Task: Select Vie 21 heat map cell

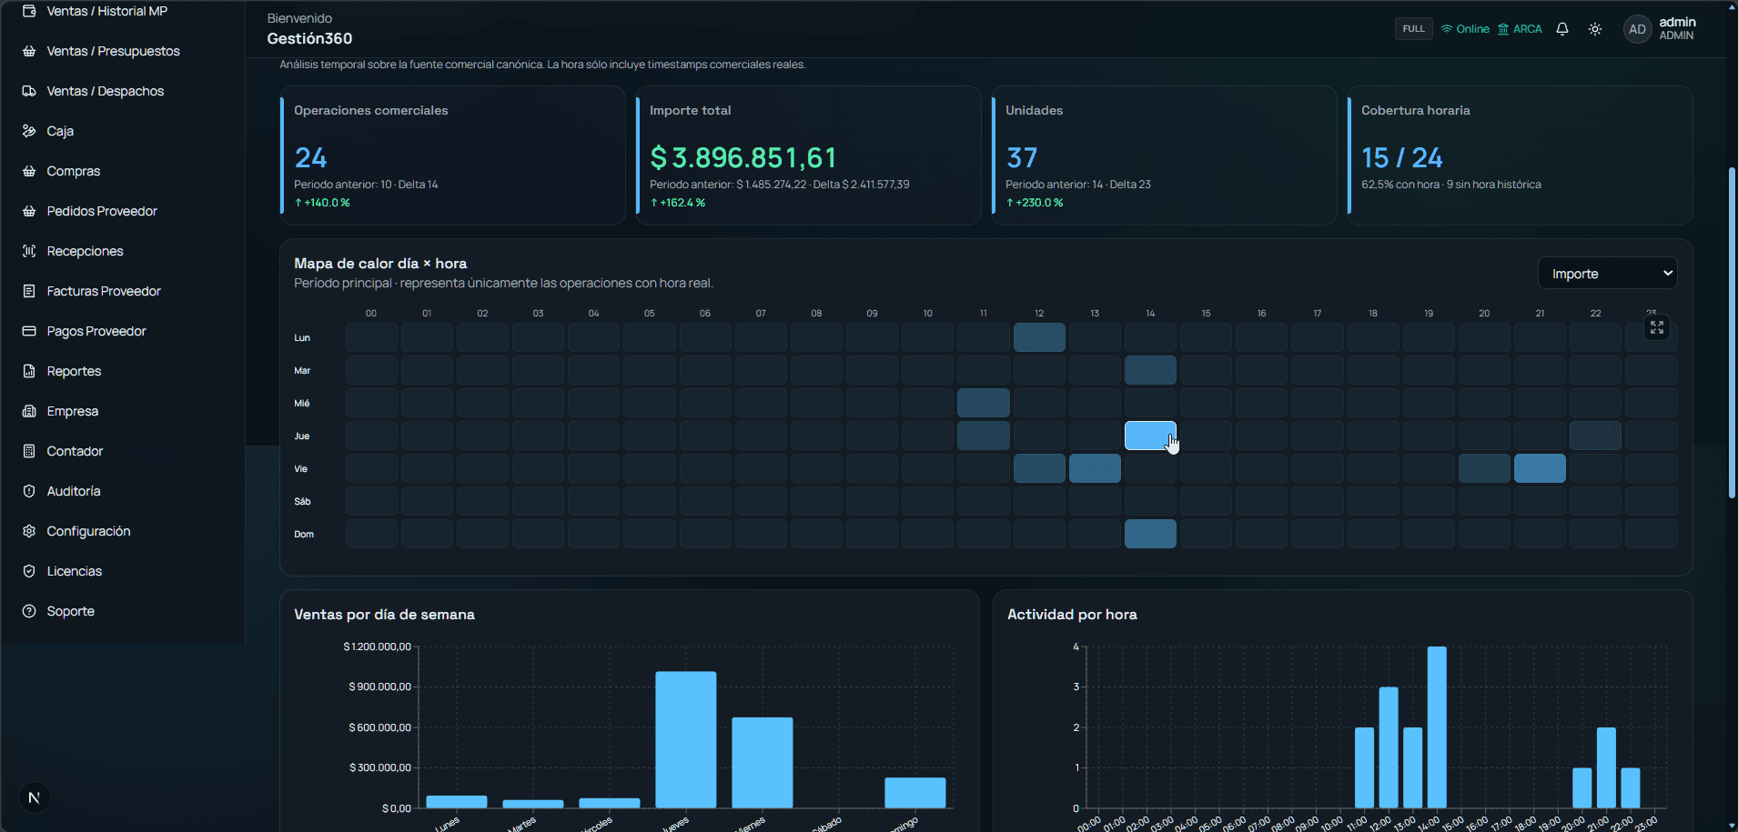Action: 1540,468
